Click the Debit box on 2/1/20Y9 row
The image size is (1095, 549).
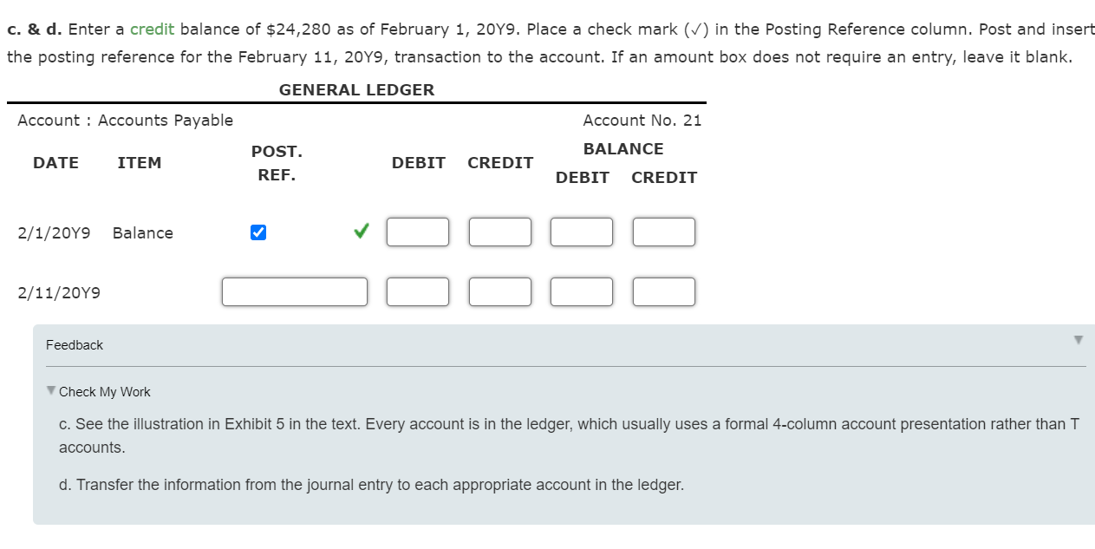[418, 232]
